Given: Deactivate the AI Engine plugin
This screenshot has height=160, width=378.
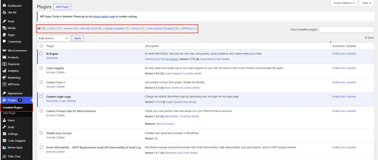Looking at the screenshot, I should [x=52, y=58].
